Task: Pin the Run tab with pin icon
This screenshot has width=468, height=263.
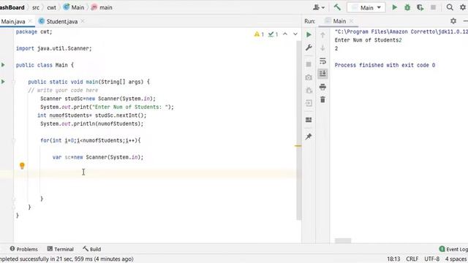Action: point(309,137)
